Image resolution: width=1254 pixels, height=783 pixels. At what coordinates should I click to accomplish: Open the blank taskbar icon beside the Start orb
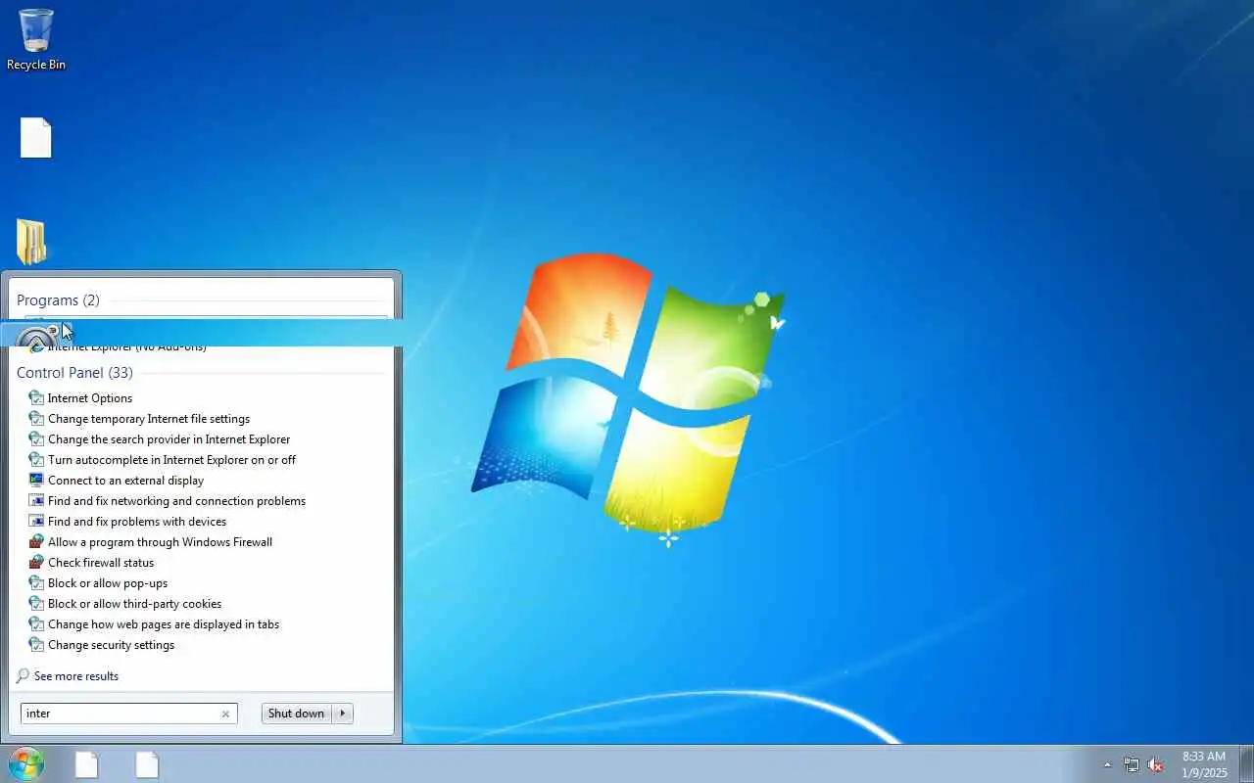pyautogui.click(x=86, y=764)
